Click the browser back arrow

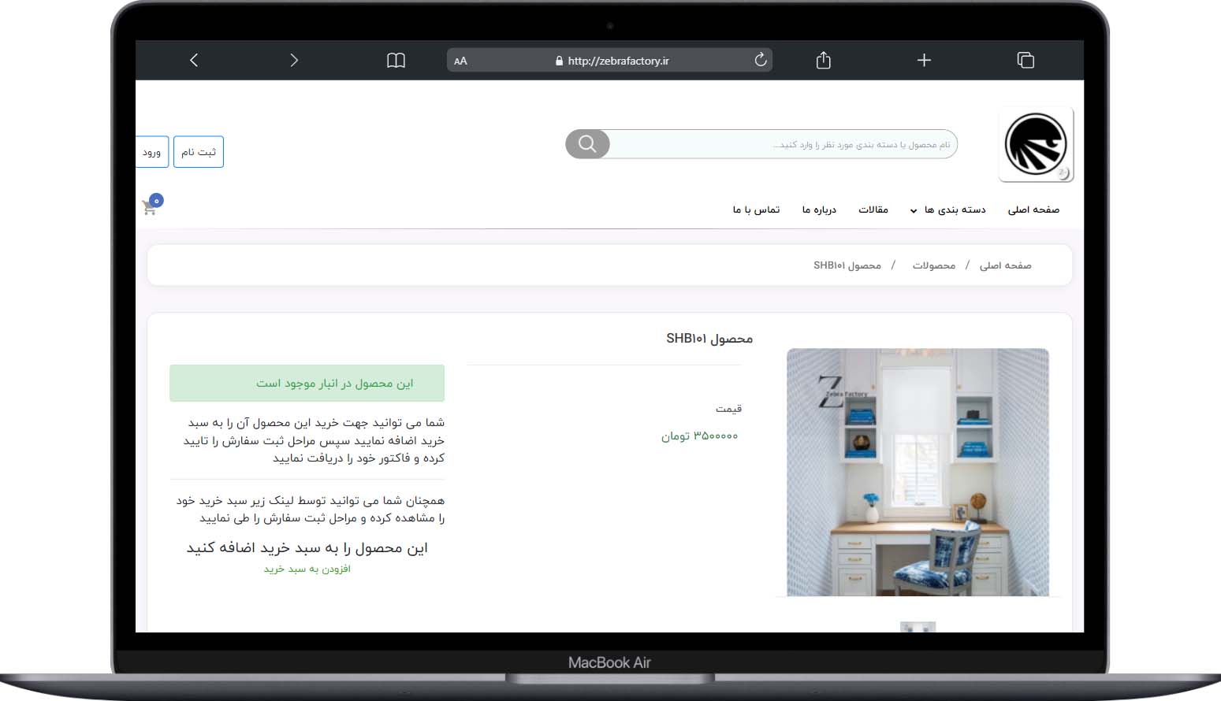click(x=194, y=60)
